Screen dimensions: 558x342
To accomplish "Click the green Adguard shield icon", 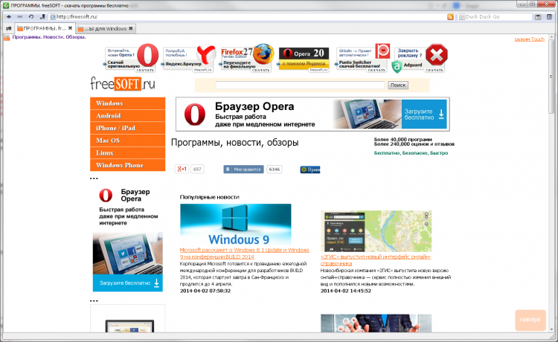I will coord(397,66).
